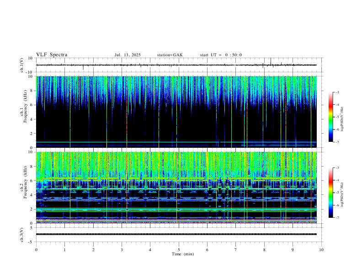Screen dimensions: 362x280
Task: Click the 'VLF Spectra' title text
Action: click(52, 55)
